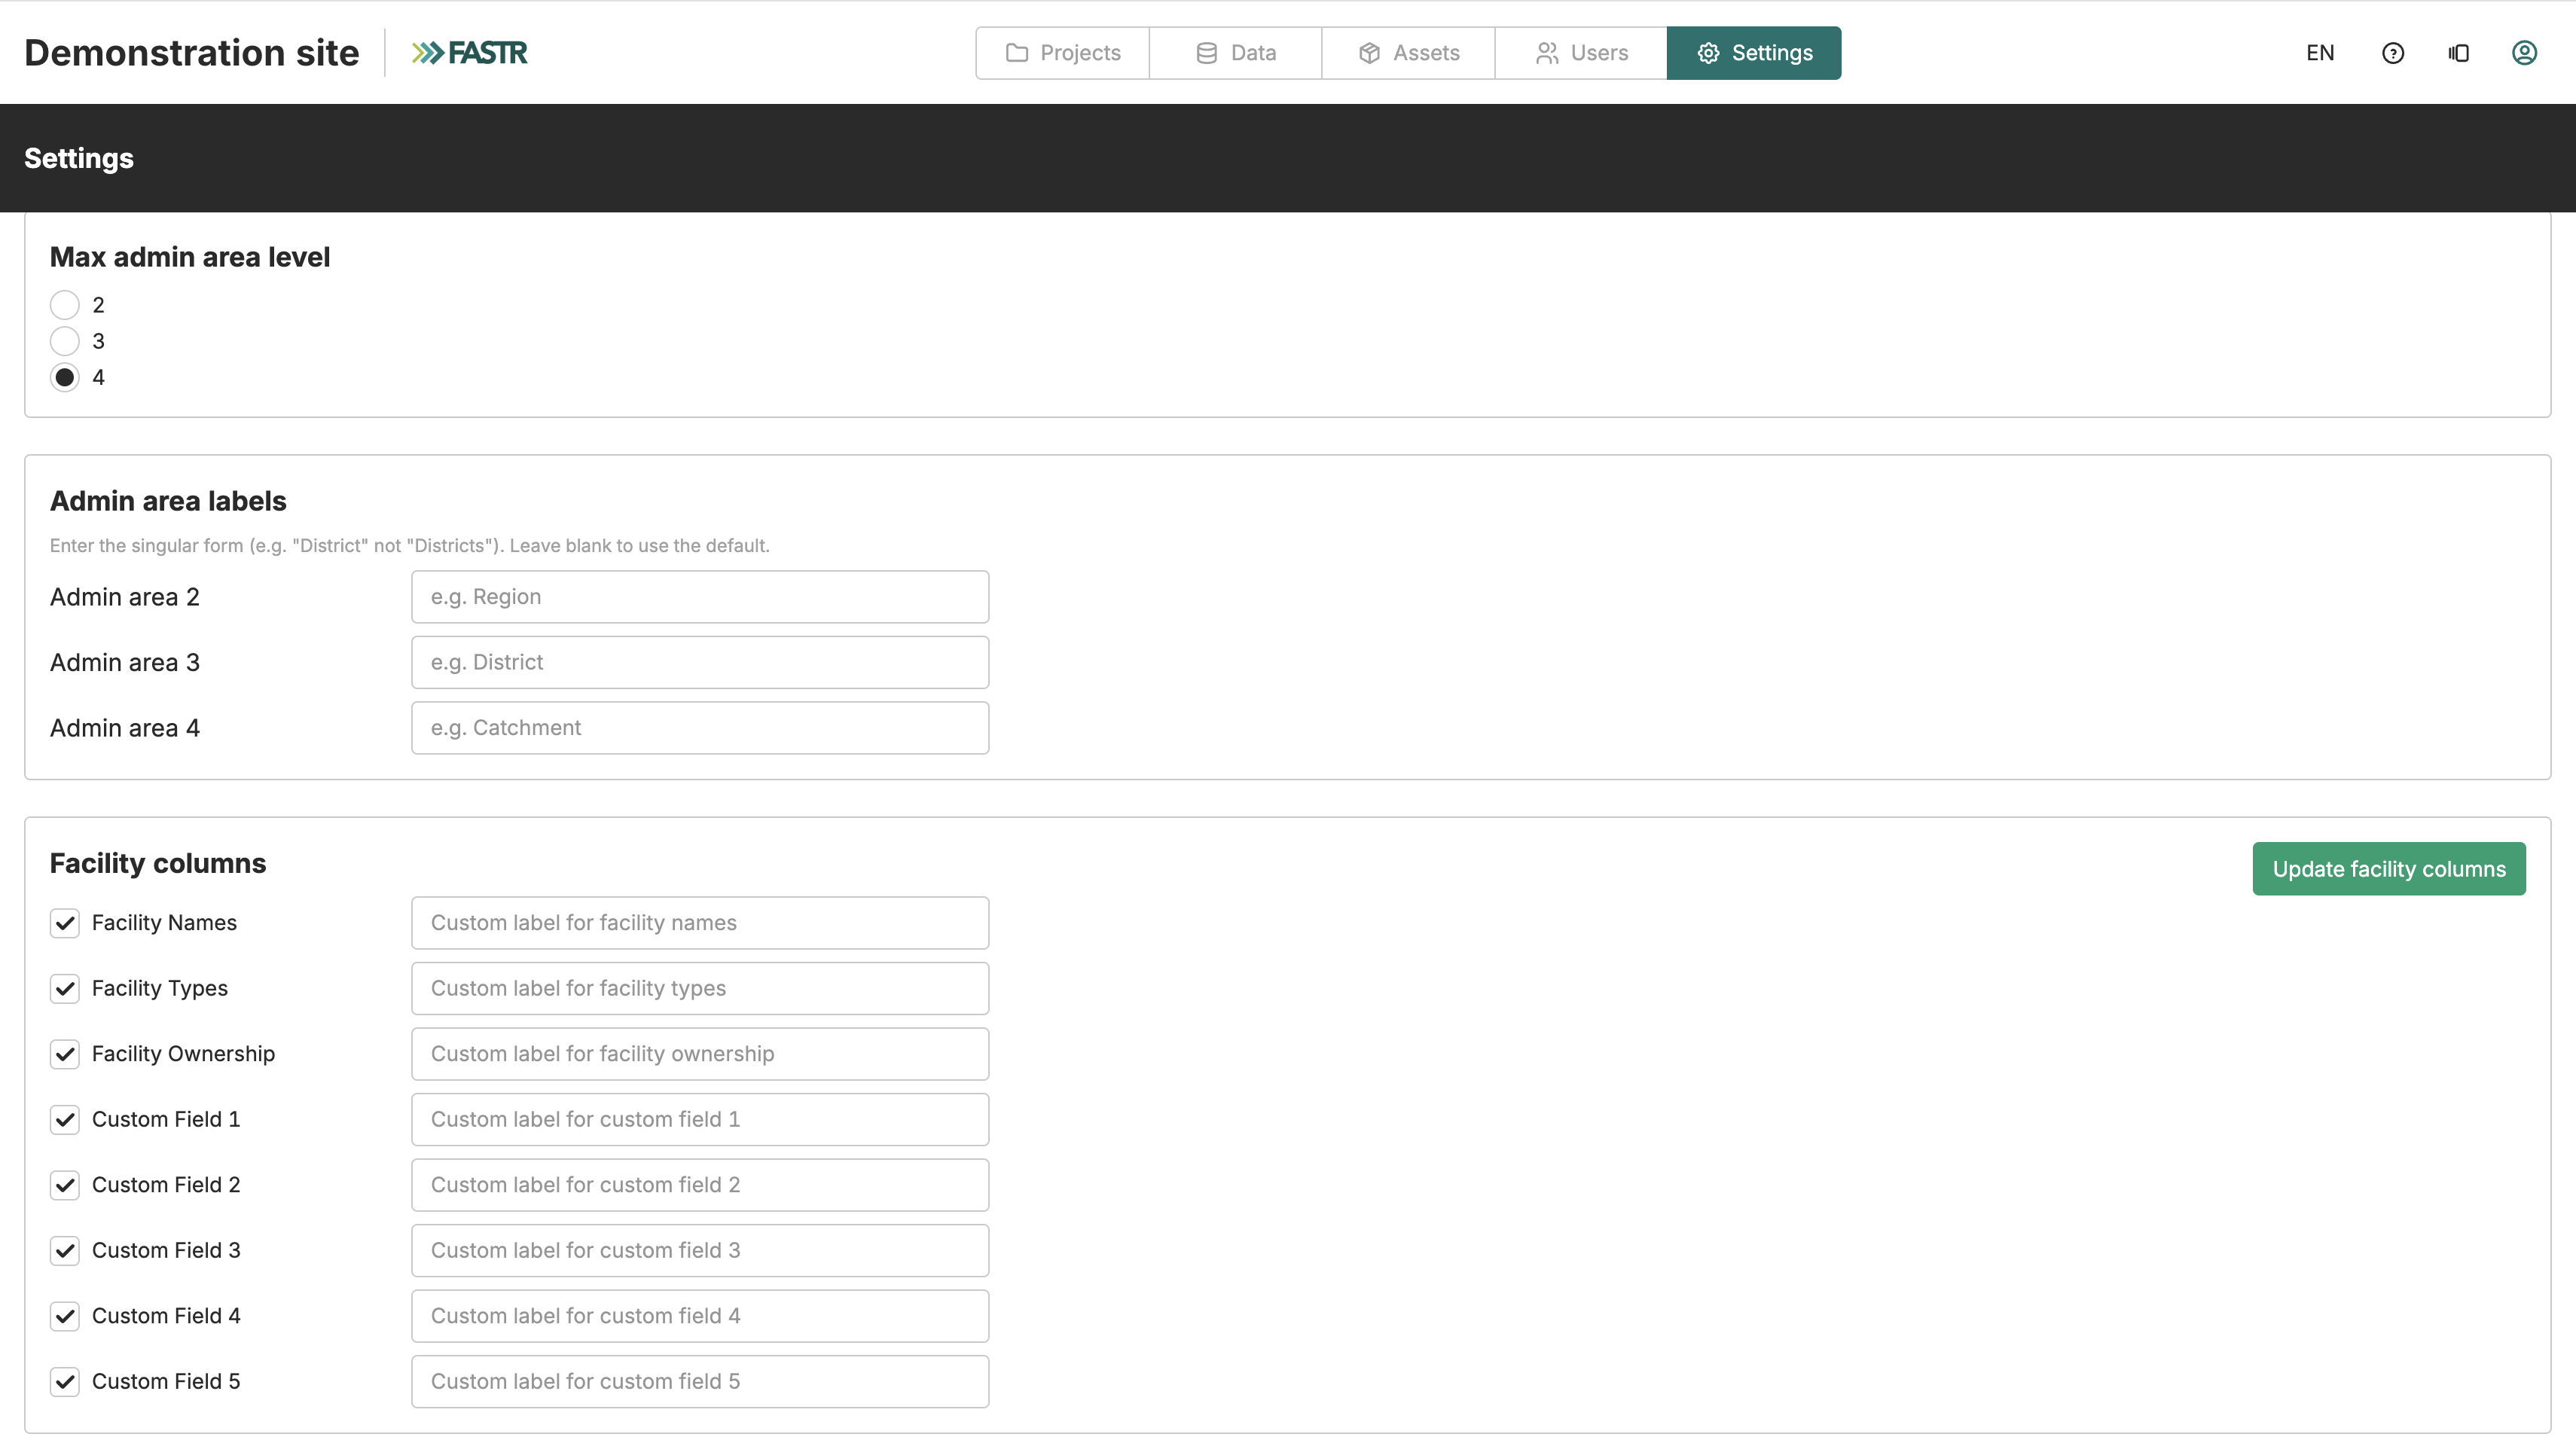Toggle Custom Field 3 checkbox
This screenshot has width=2576, height=1434.
65,1251
